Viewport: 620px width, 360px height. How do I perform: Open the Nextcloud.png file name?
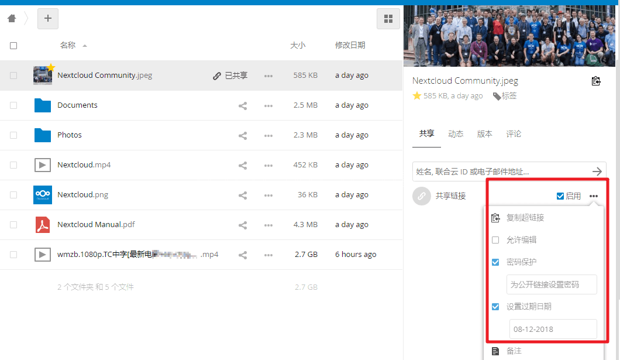[82, 195]
